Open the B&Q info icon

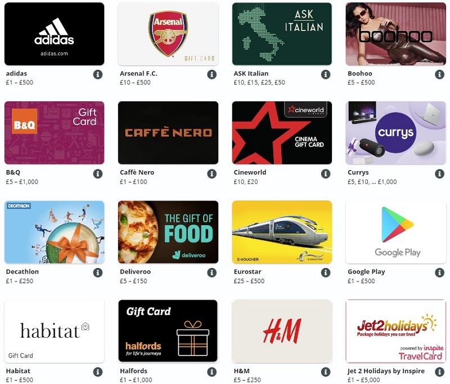coord(98,174)
